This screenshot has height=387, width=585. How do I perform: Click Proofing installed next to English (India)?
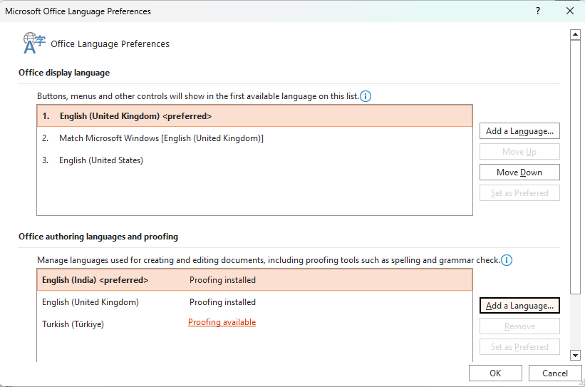[223, 280]
